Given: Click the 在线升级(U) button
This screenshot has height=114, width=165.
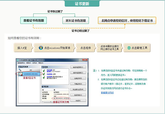Looking at the screenshot, I should click(x=78, y=95).
